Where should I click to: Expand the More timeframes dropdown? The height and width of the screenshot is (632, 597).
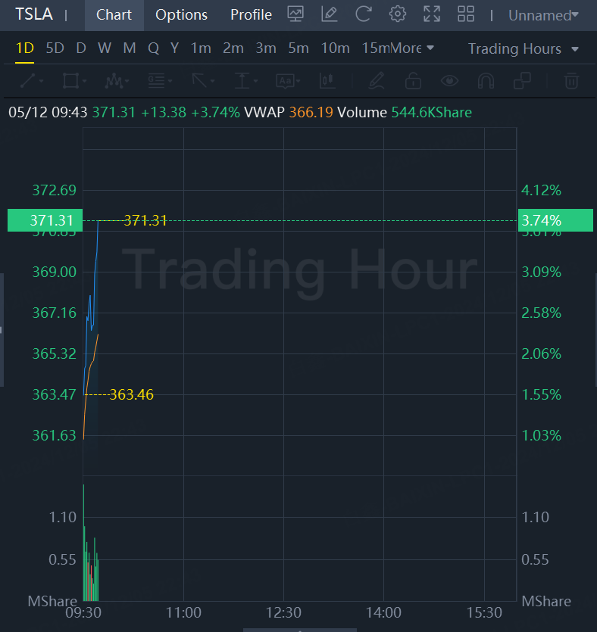tap(413, 48)
